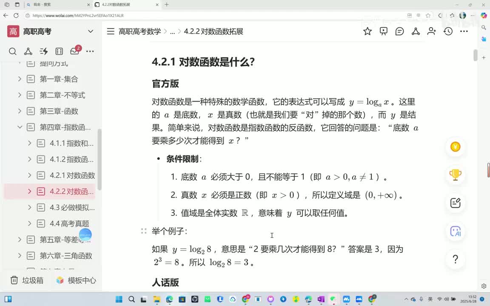Open inbox with 2 notifications badge
The height and width of the screenshot is (306, 490).
[75, 51]
